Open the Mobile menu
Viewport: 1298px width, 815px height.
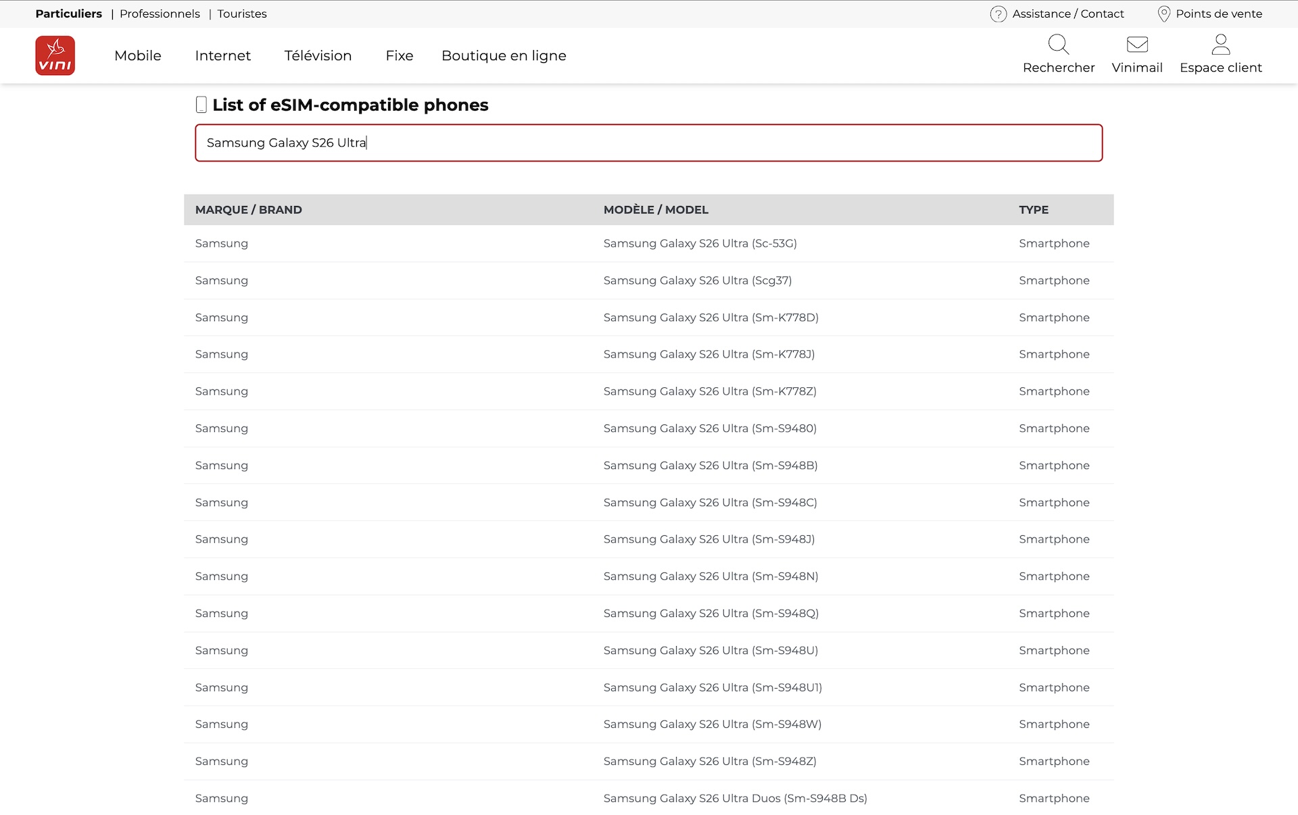click(x=138, y=55)
